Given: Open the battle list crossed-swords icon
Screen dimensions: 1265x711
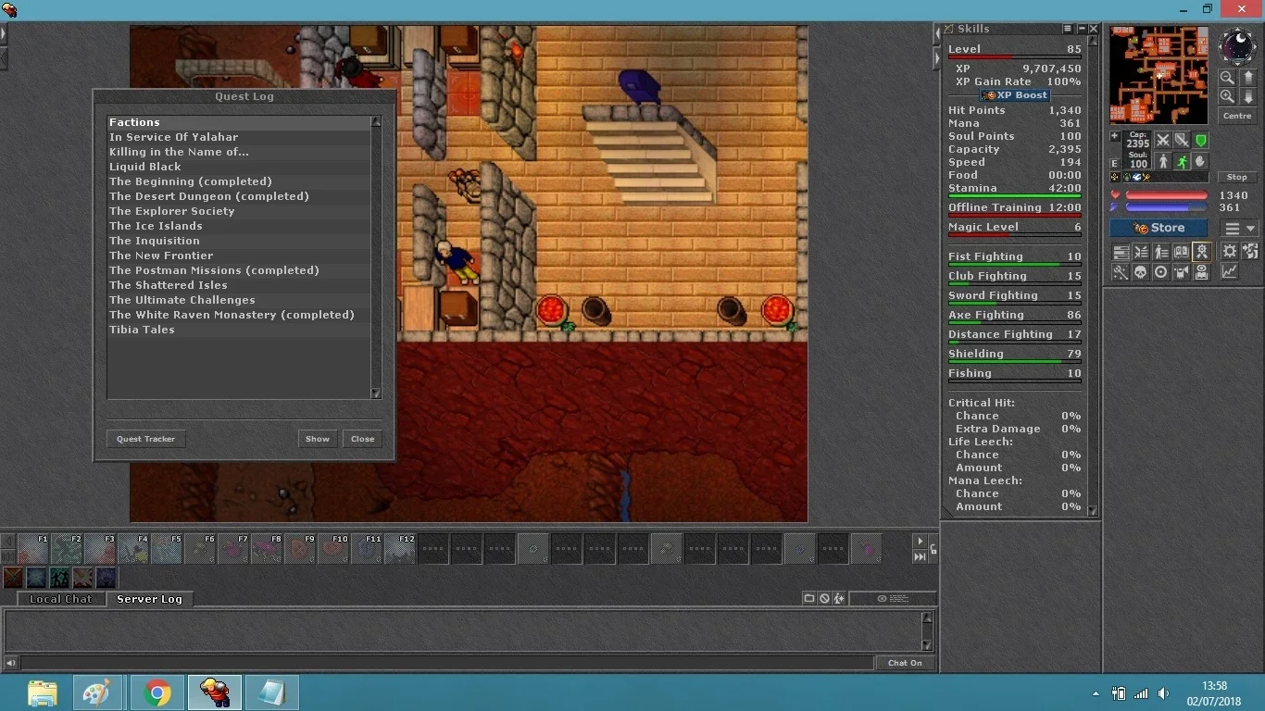Looking at the screenshot, I should click(x=1140, y=252).
